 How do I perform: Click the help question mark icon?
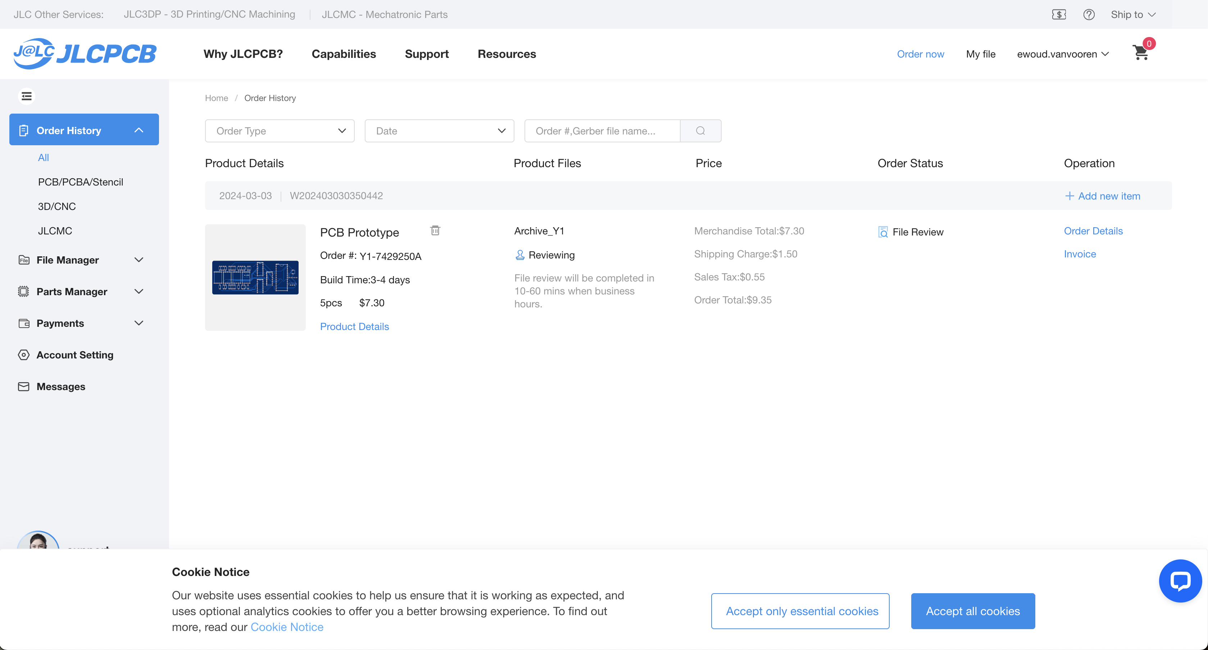1089,14
